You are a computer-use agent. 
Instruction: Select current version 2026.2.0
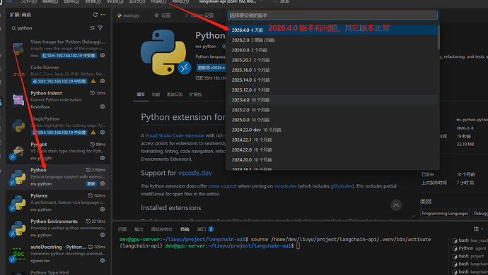click(332, 40)
